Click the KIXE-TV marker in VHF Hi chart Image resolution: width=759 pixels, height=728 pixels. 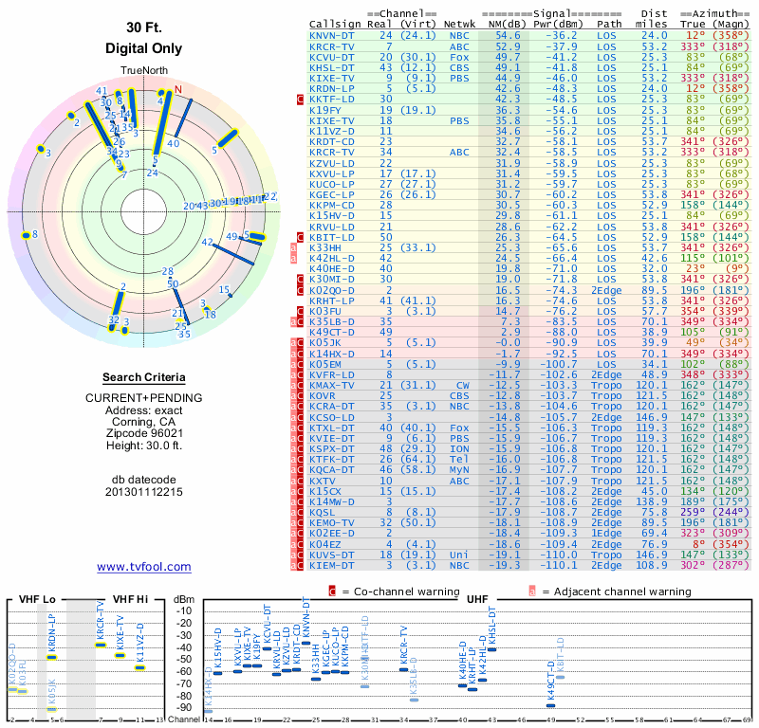[120, 655]
